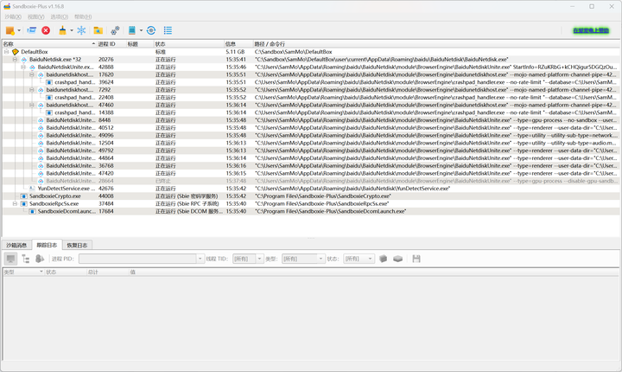Click the folder browse content icon
This screenshot has width=622, height=372.
(98, 30)
